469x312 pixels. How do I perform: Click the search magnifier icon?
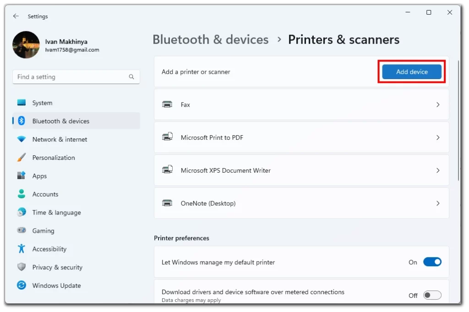tap(131, 77)
